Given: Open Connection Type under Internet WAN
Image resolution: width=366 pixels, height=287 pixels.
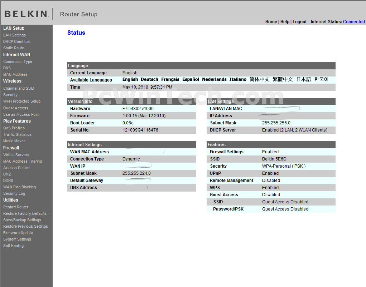Looking at the screenshot, I should 18,61.
